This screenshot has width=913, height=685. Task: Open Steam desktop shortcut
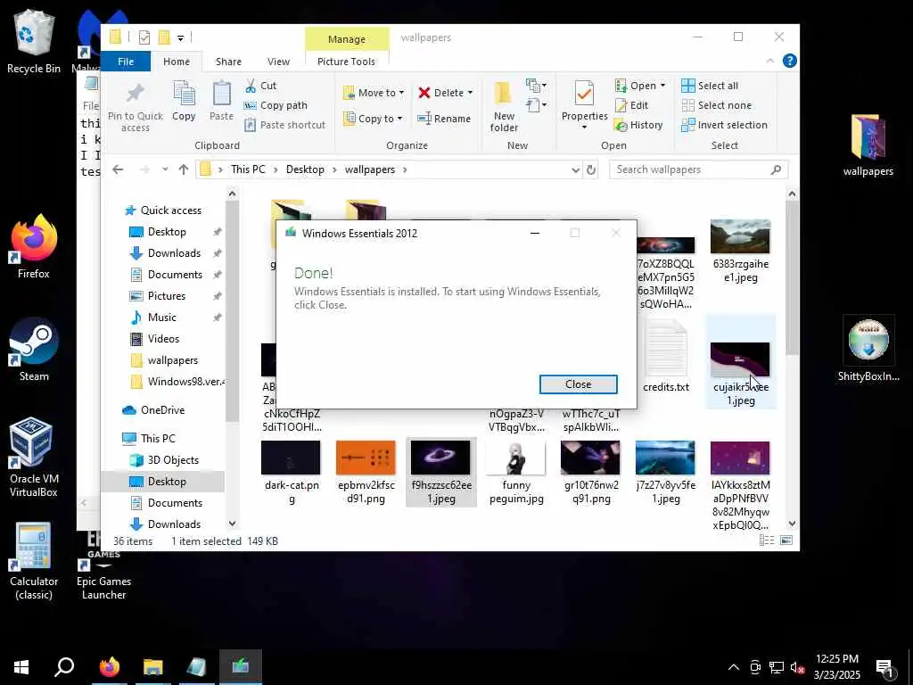coord(34,350)
